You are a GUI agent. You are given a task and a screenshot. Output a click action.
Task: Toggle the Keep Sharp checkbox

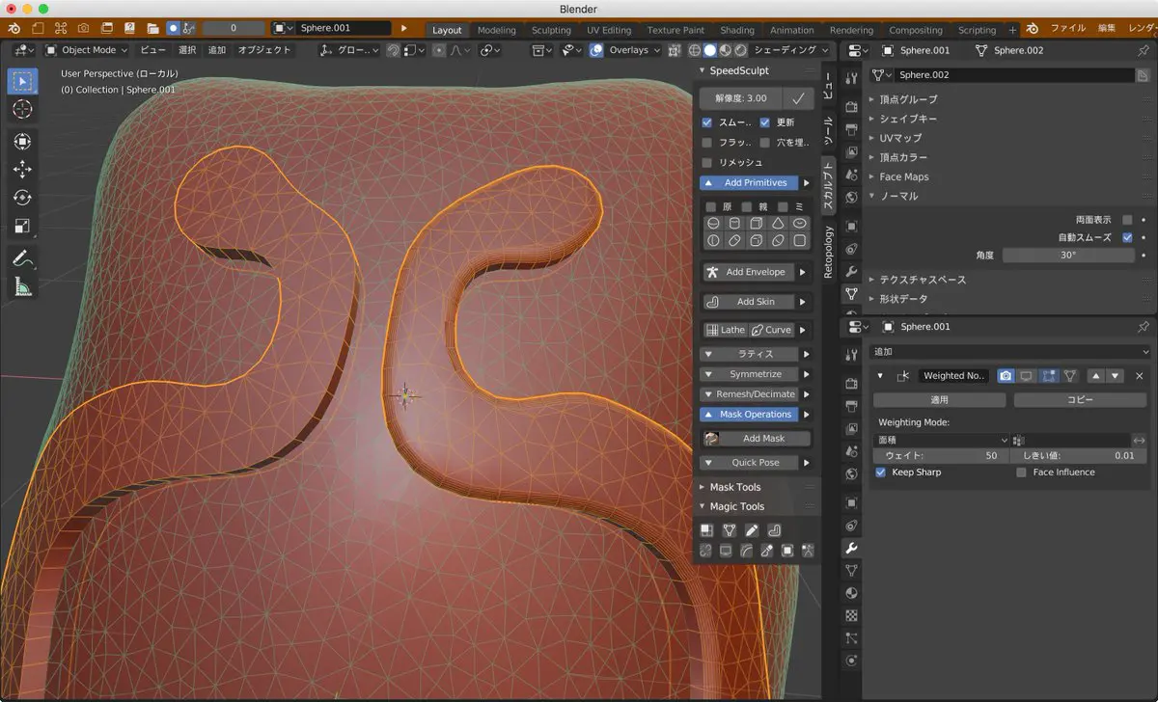(880, 472)
